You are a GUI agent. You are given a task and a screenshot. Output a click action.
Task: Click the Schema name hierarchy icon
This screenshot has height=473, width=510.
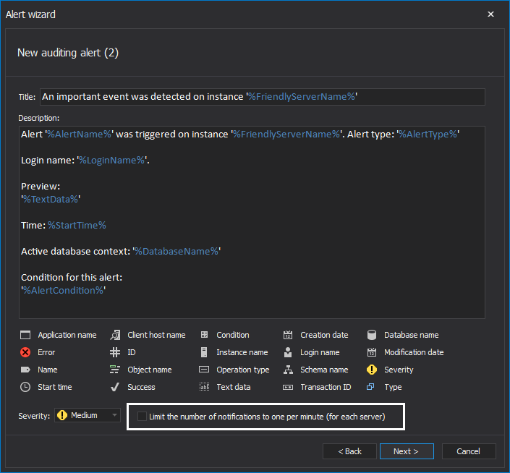point(288,370)
